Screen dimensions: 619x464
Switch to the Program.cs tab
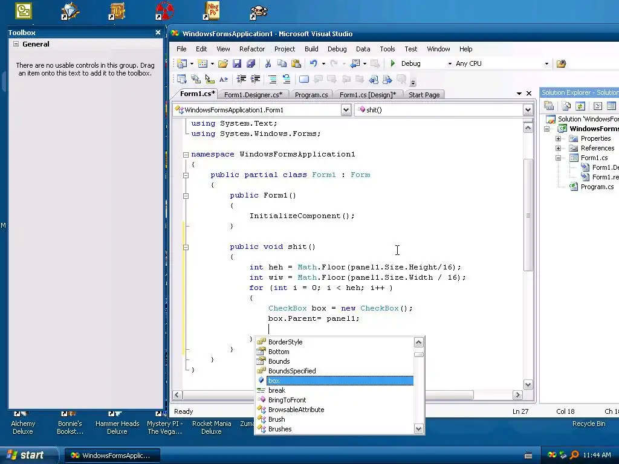(311, 95)
